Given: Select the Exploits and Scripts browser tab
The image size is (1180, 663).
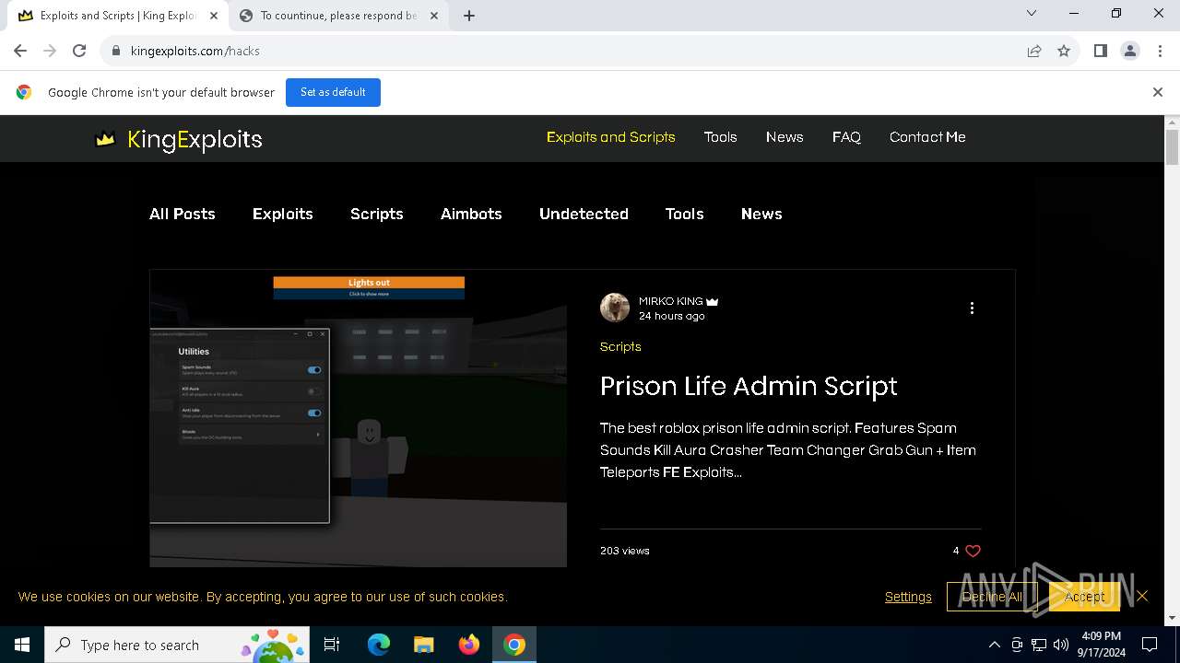Looking at the screenshot, I should (x=117, y=16).
